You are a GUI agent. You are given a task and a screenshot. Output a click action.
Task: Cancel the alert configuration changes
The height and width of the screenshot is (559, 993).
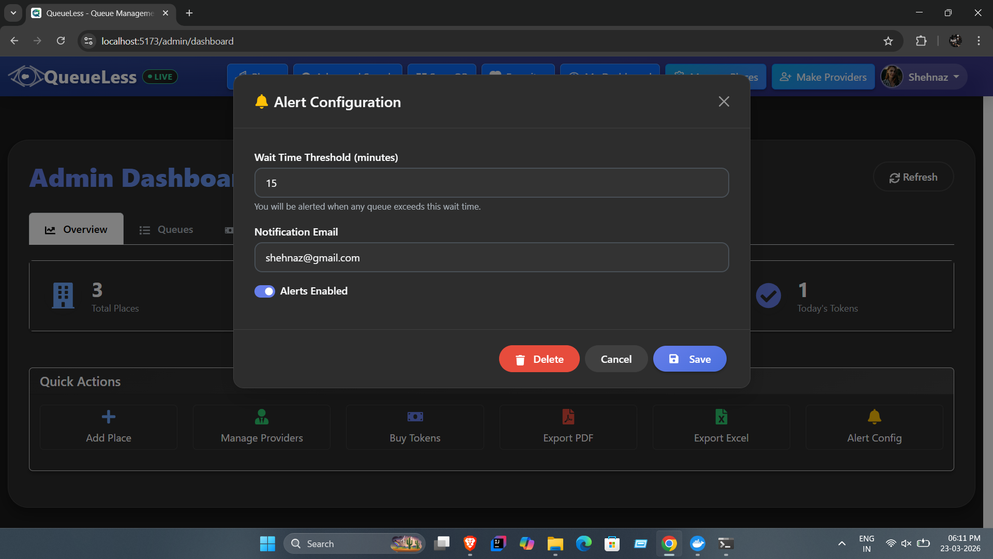pyautogui.click(x=615, y=359)
